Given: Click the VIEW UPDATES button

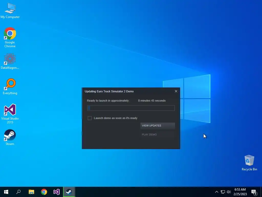Looking at the screenshot, I should [x=158, y=126].
